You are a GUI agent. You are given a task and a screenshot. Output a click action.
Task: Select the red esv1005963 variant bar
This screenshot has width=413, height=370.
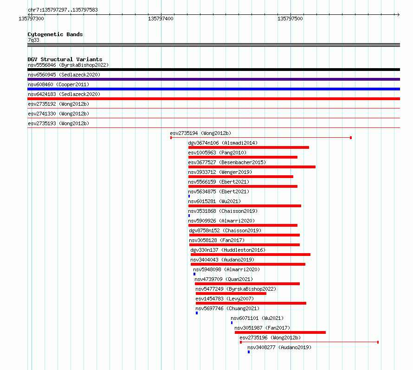coord(243,157)
